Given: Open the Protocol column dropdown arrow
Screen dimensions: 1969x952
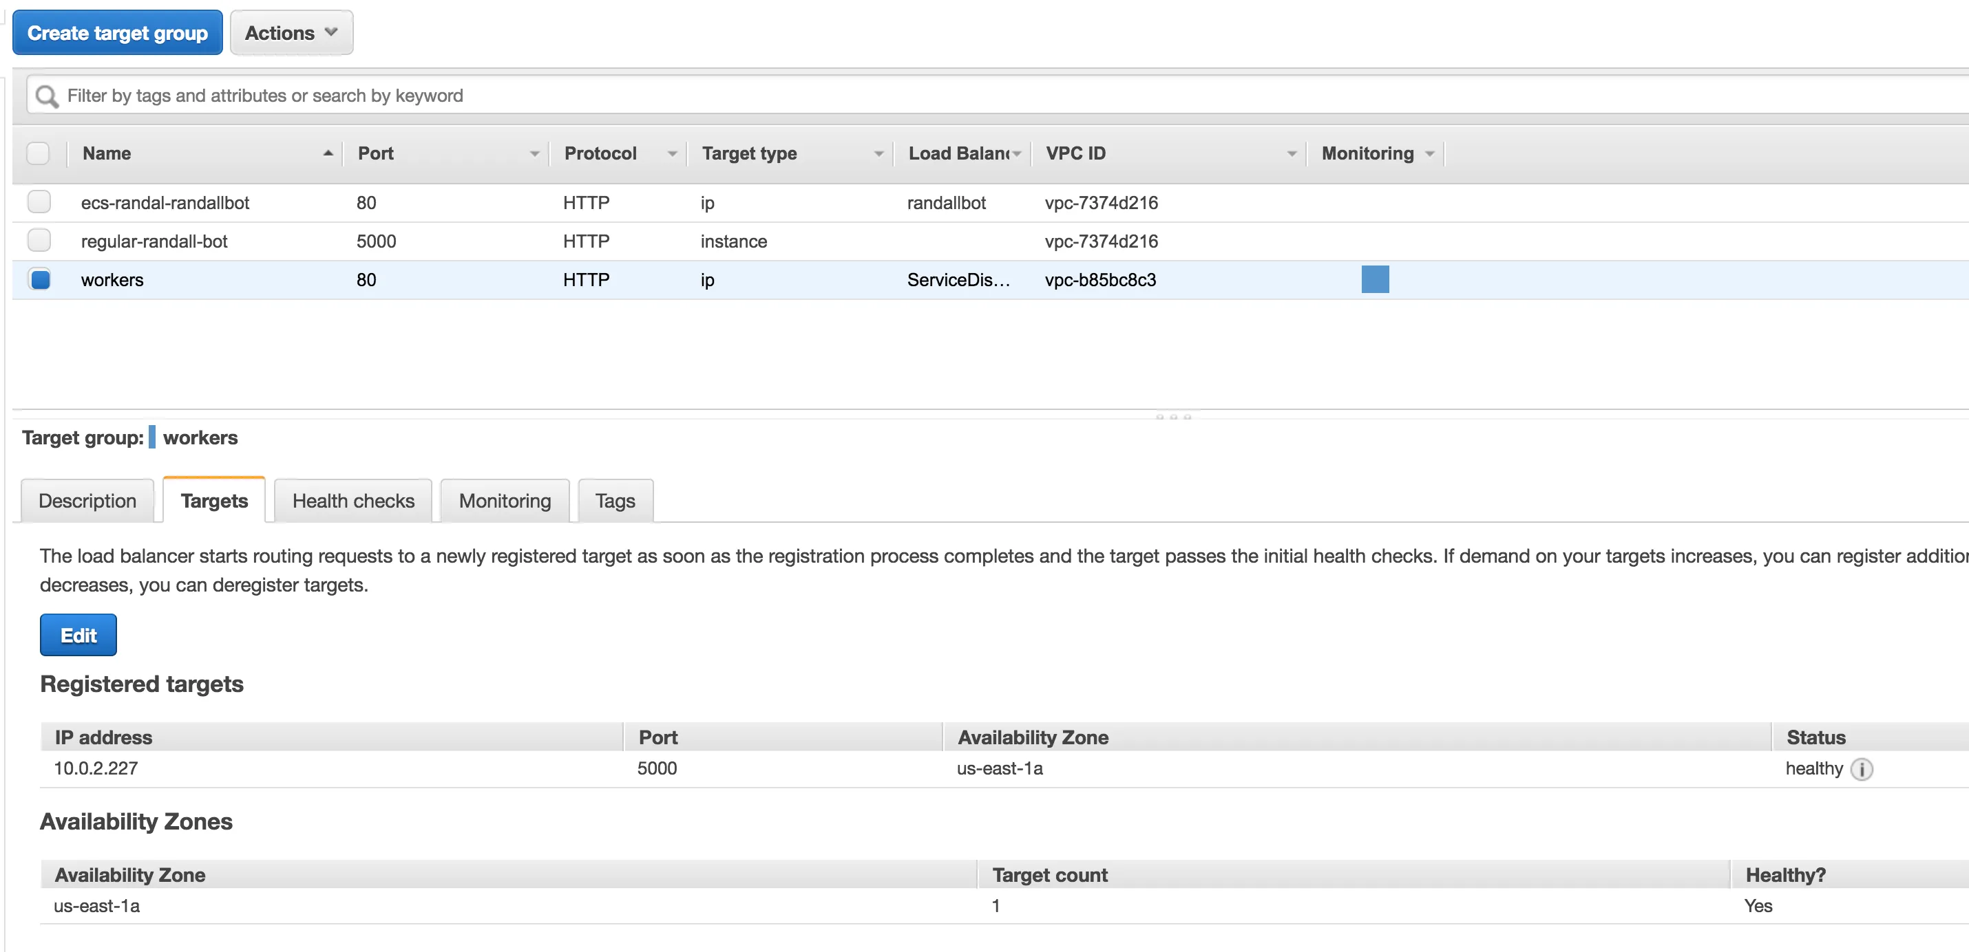Looking at the screenshot, I should 672,154.
